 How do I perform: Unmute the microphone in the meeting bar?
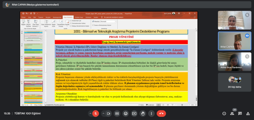[96, 113]
